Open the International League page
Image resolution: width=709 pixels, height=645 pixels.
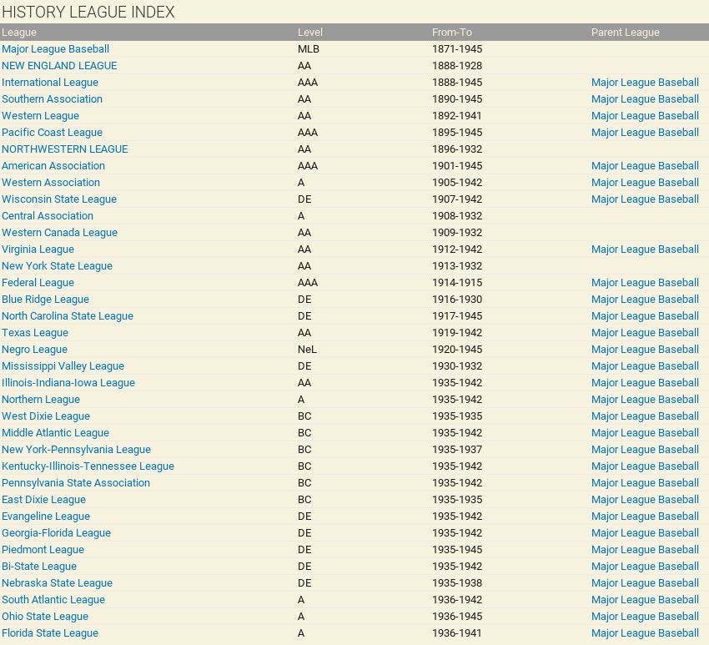pyautogui.click(x=50, y=83)
